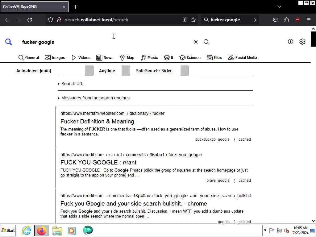The width and height of the screenshot is (316, 237).
Task: Launch Internet Explorer from the taskbar
Action: 27,230
